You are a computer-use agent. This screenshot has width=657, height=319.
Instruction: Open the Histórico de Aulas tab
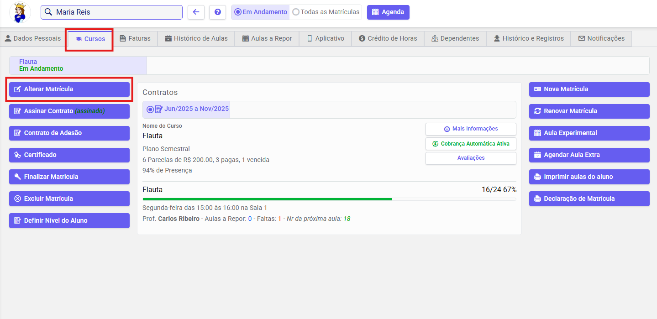pos(196,38)
